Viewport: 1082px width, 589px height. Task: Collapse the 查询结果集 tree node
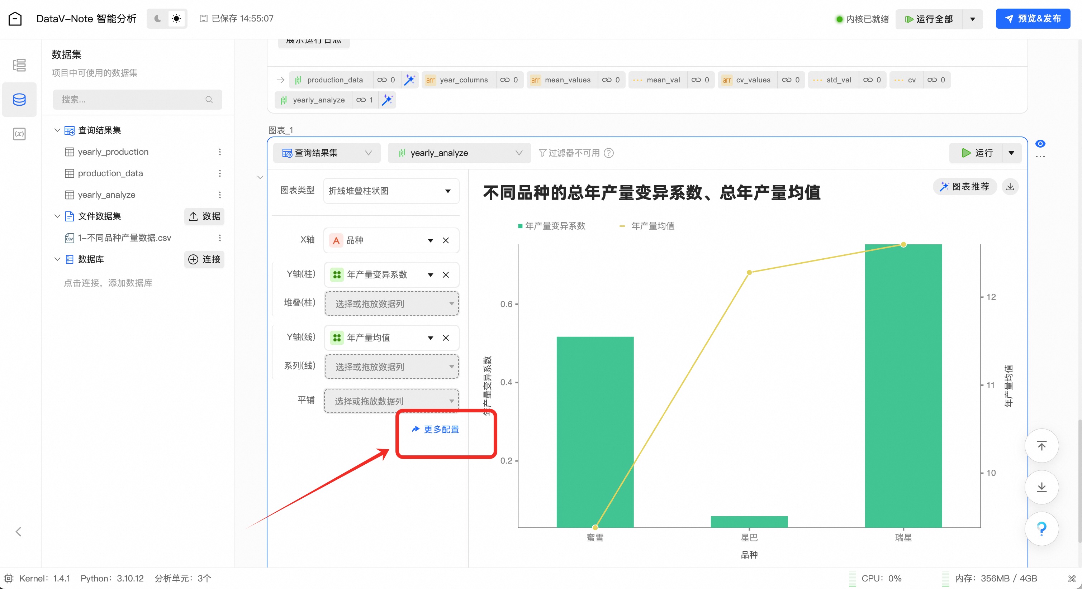coord(57,130)
